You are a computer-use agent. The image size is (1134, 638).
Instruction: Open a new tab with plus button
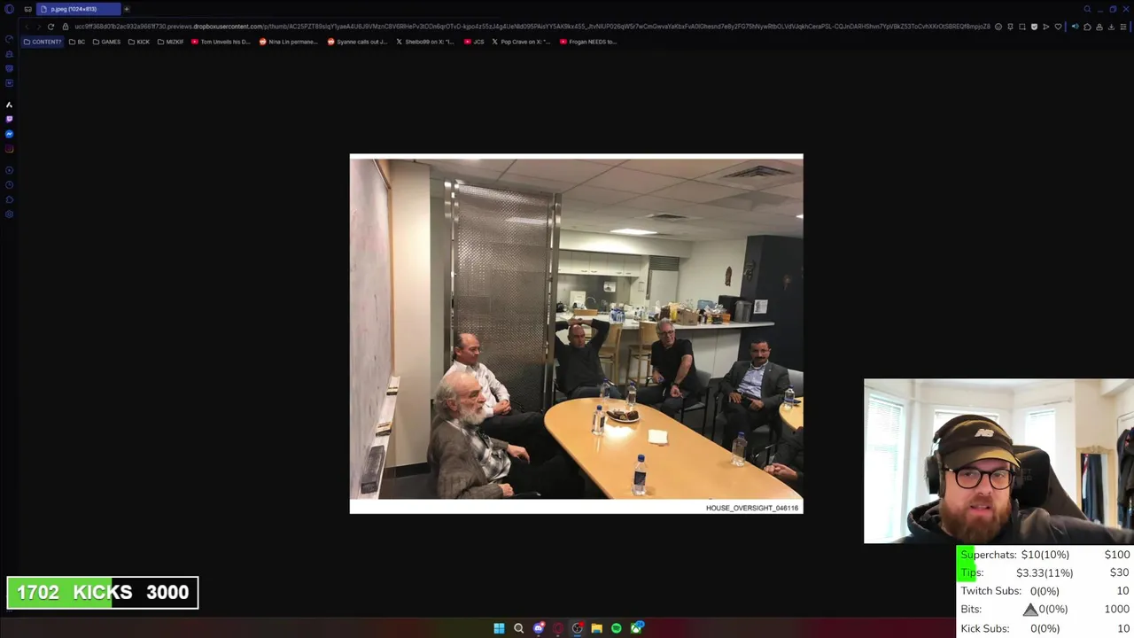pyautogui.click(x=126, y=9)
